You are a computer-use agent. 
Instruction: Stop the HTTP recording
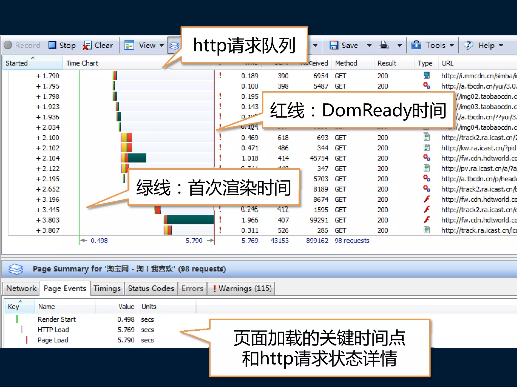[62, 45]
